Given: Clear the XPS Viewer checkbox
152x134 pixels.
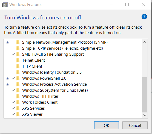Looking at the screenshot, I should [x=13, y=114].
